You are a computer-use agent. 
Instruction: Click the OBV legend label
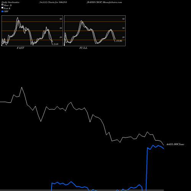click(6, 11)
